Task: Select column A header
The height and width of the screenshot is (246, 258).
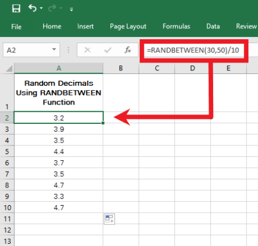Action: coord(59,68)
